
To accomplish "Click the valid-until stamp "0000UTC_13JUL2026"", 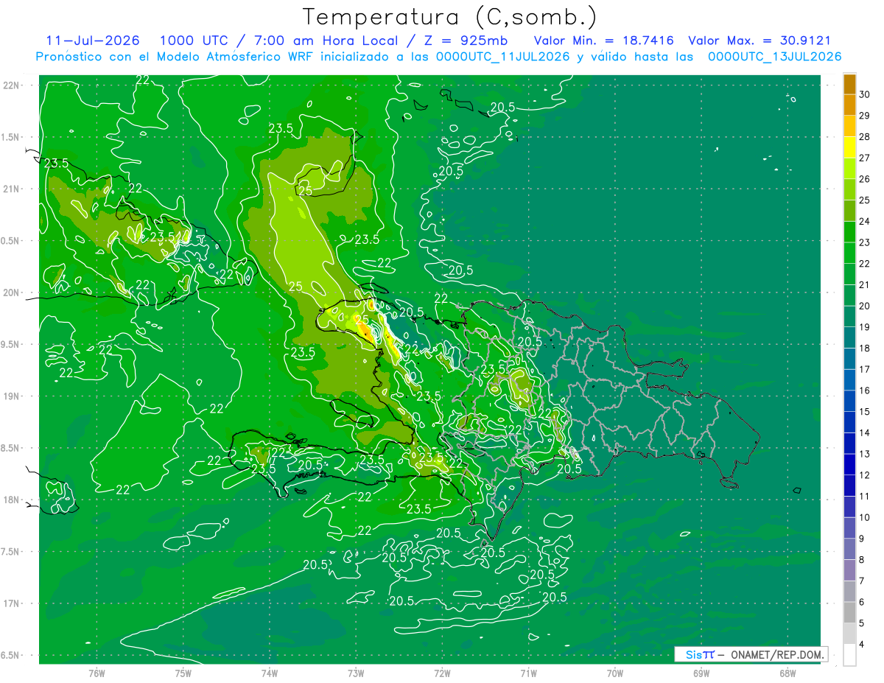I will (774, 56).
